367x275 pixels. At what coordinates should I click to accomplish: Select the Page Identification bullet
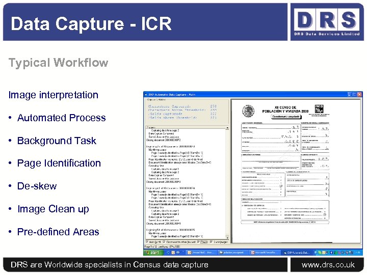59,163
